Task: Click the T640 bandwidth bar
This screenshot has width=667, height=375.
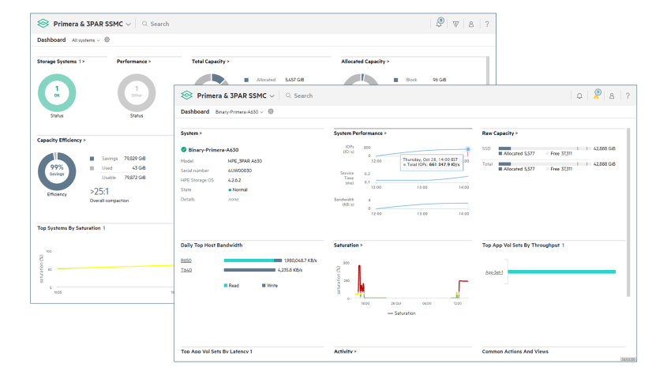Action: coord(249,270)
